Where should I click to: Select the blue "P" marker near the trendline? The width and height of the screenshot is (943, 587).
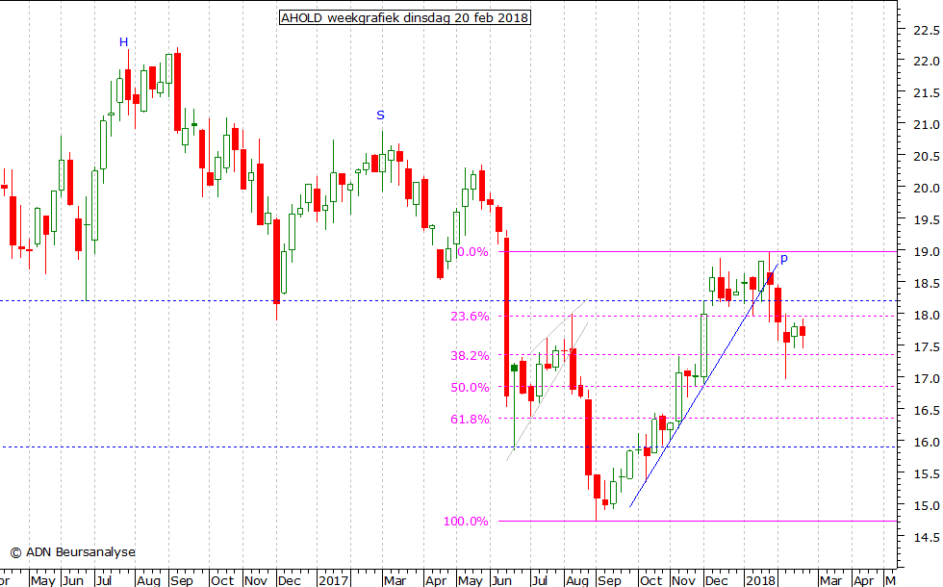[783, 259]
